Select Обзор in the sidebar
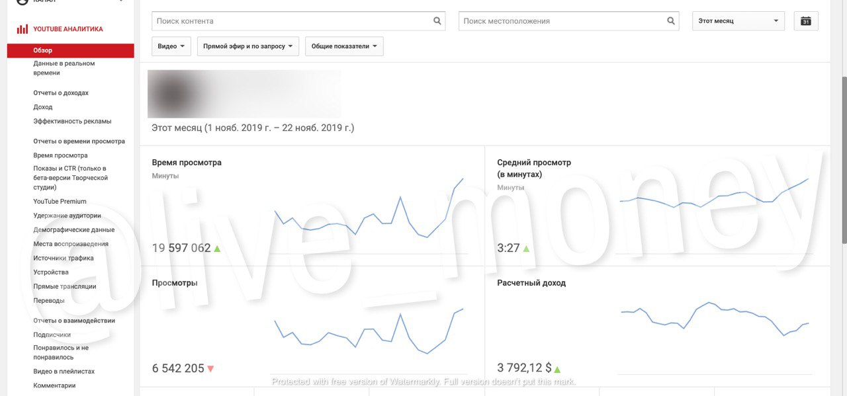This screenshot has height=396, width=847. tap(70, 50)
